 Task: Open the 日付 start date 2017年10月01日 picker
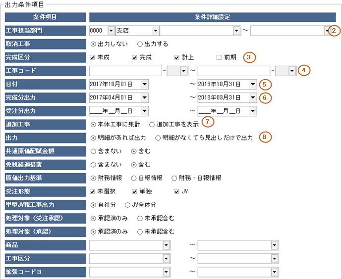[x=144, y=84]
